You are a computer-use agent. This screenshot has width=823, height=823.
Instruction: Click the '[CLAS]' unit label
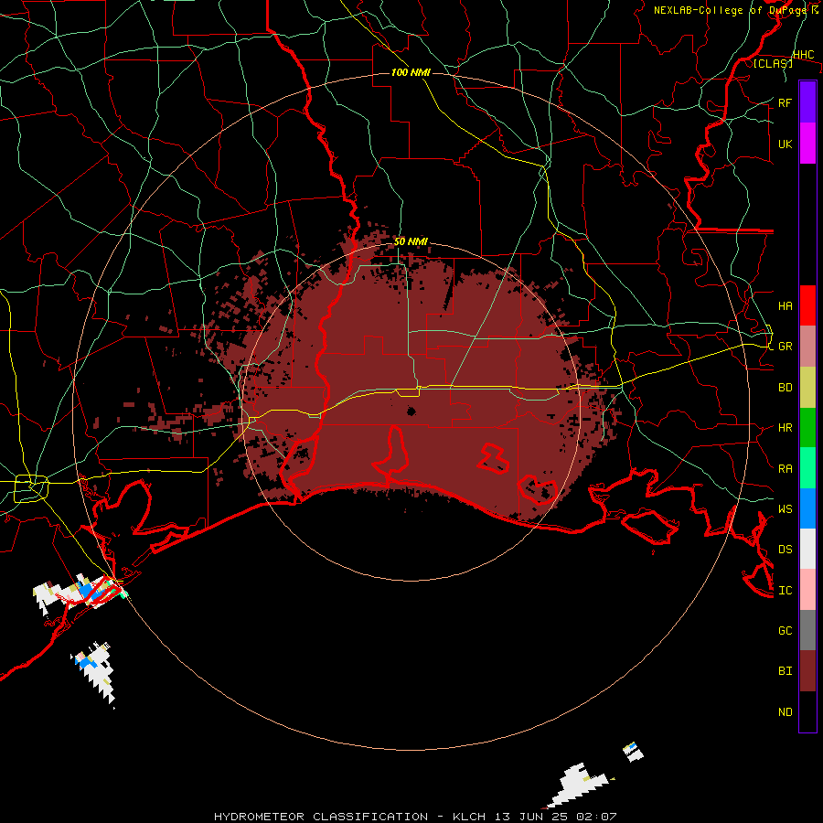tap(773, 63)
